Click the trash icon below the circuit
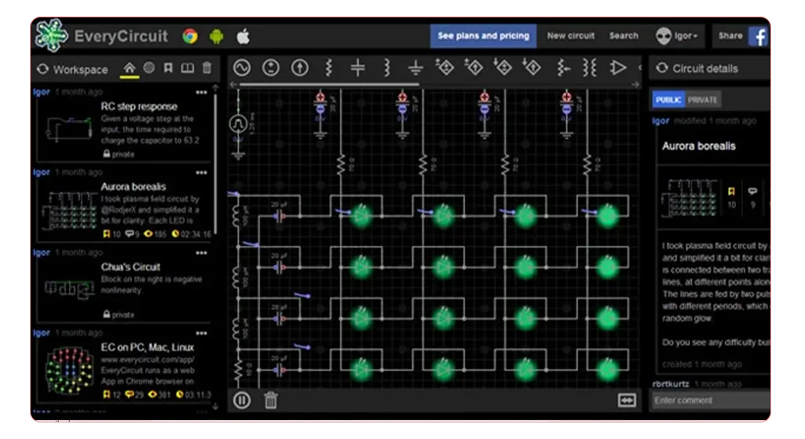 (x=270, y=400)
